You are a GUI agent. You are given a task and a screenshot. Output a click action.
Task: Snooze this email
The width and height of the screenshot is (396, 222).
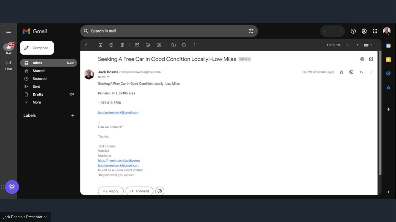(148, 45)
